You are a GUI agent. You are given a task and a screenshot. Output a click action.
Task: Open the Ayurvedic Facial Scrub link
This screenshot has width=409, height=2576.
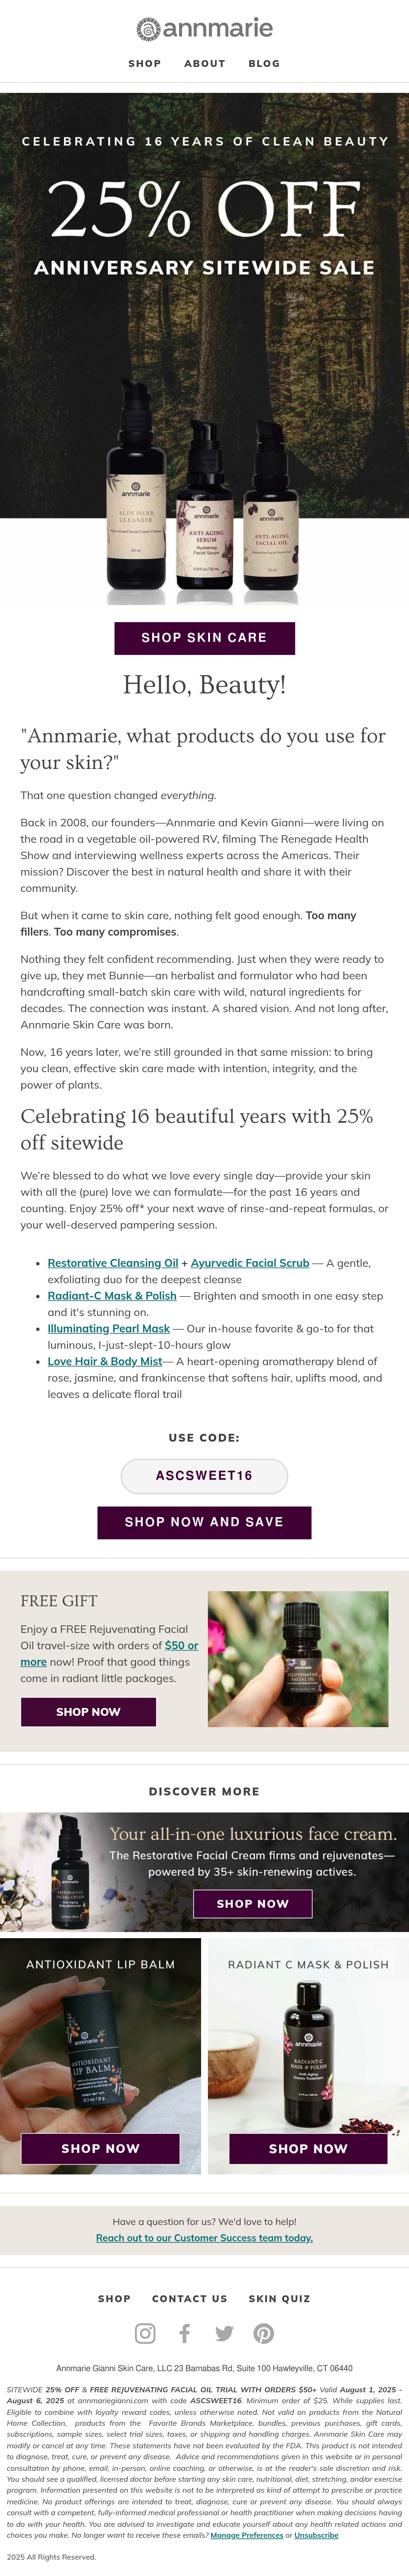(x=251, y=1263)
